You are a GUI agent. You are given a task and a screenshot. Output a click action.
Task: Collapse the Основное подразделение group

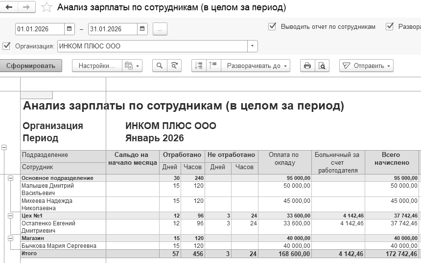[x=10, y=178]
